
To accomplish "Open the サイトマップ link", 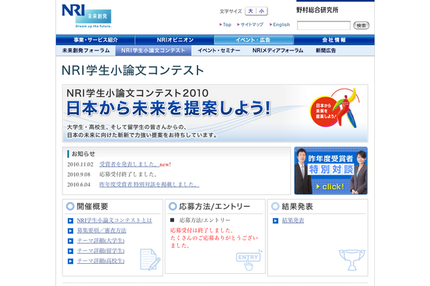I will [250, 25].
